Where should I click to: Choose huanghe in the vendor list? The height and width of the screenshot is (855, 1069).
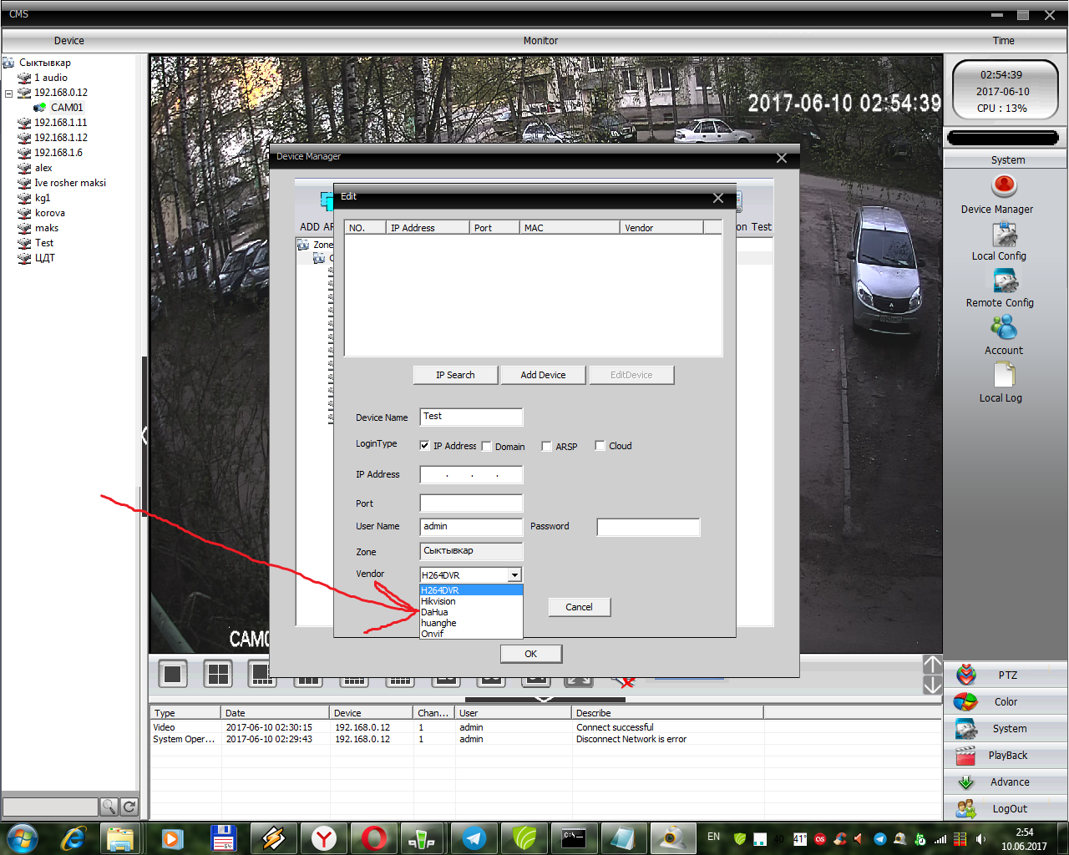(471, 623)
